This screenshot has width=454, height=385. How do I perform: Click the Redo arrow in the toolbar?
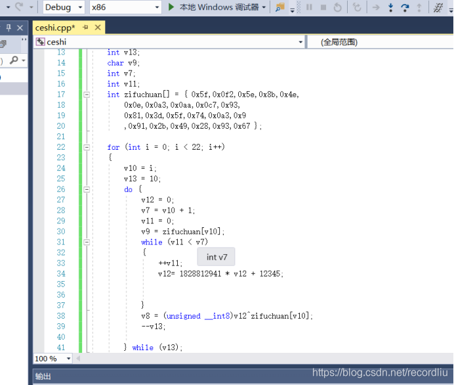[19, 7]
